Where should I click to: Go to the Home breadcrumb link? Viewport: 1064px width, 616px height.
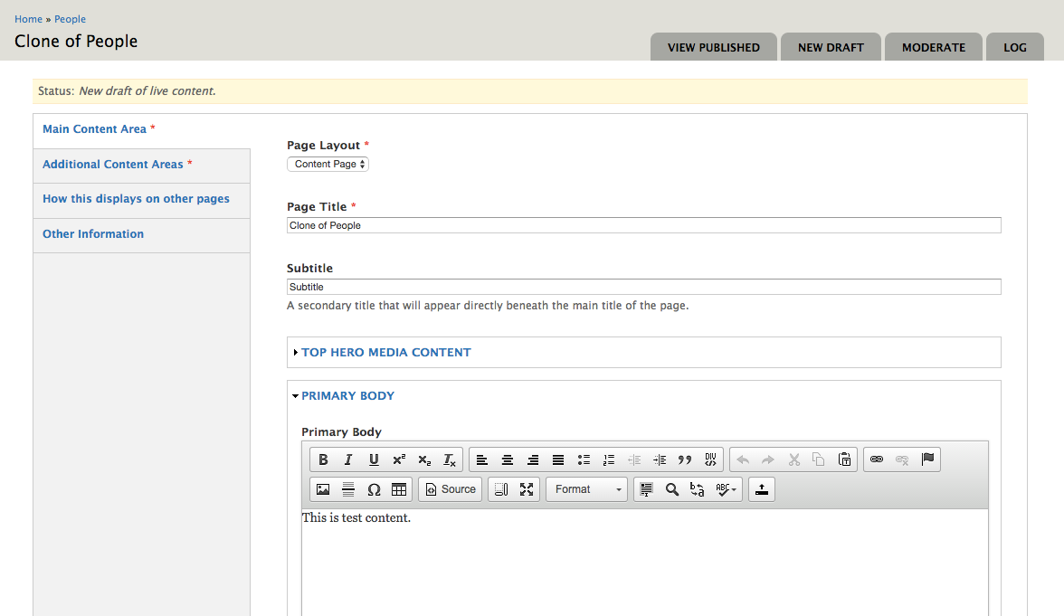pyautogui.click(x=28, y=19)
